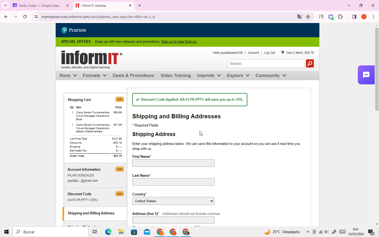This screenshot has height=237, width=379.
Task: Click the site Search box
Action: [x=266, y=63]
